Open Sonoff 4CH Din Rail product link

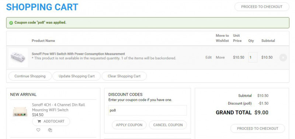58,107
